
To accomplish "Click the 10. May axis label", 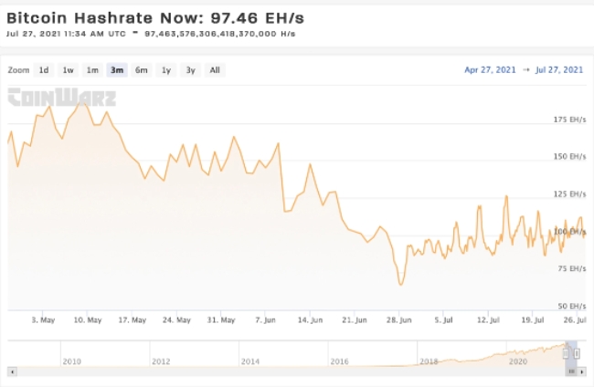I will pos(88,320).
